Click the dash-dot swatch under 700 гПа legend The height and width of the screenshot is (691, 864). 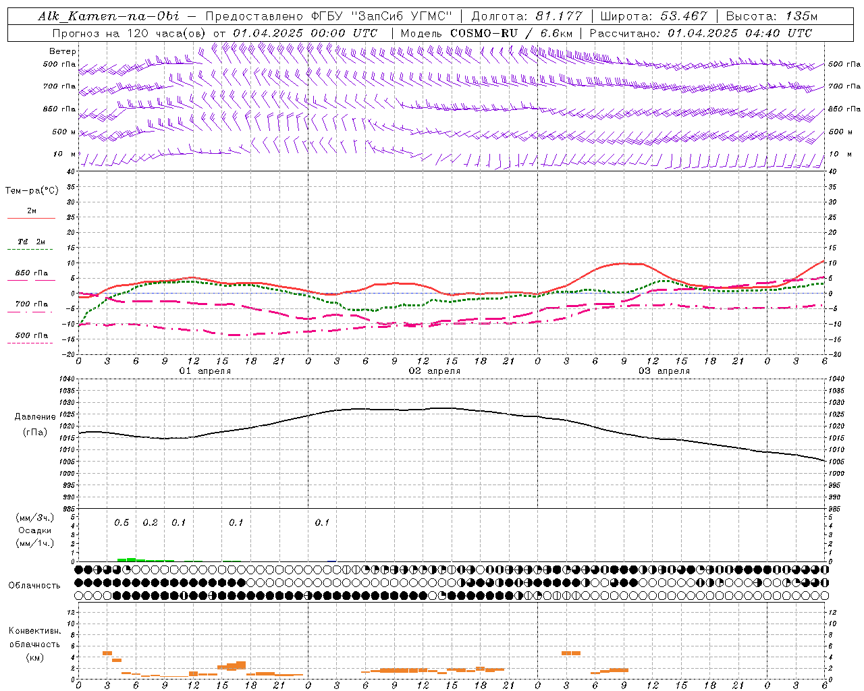(x=30, y=312)
